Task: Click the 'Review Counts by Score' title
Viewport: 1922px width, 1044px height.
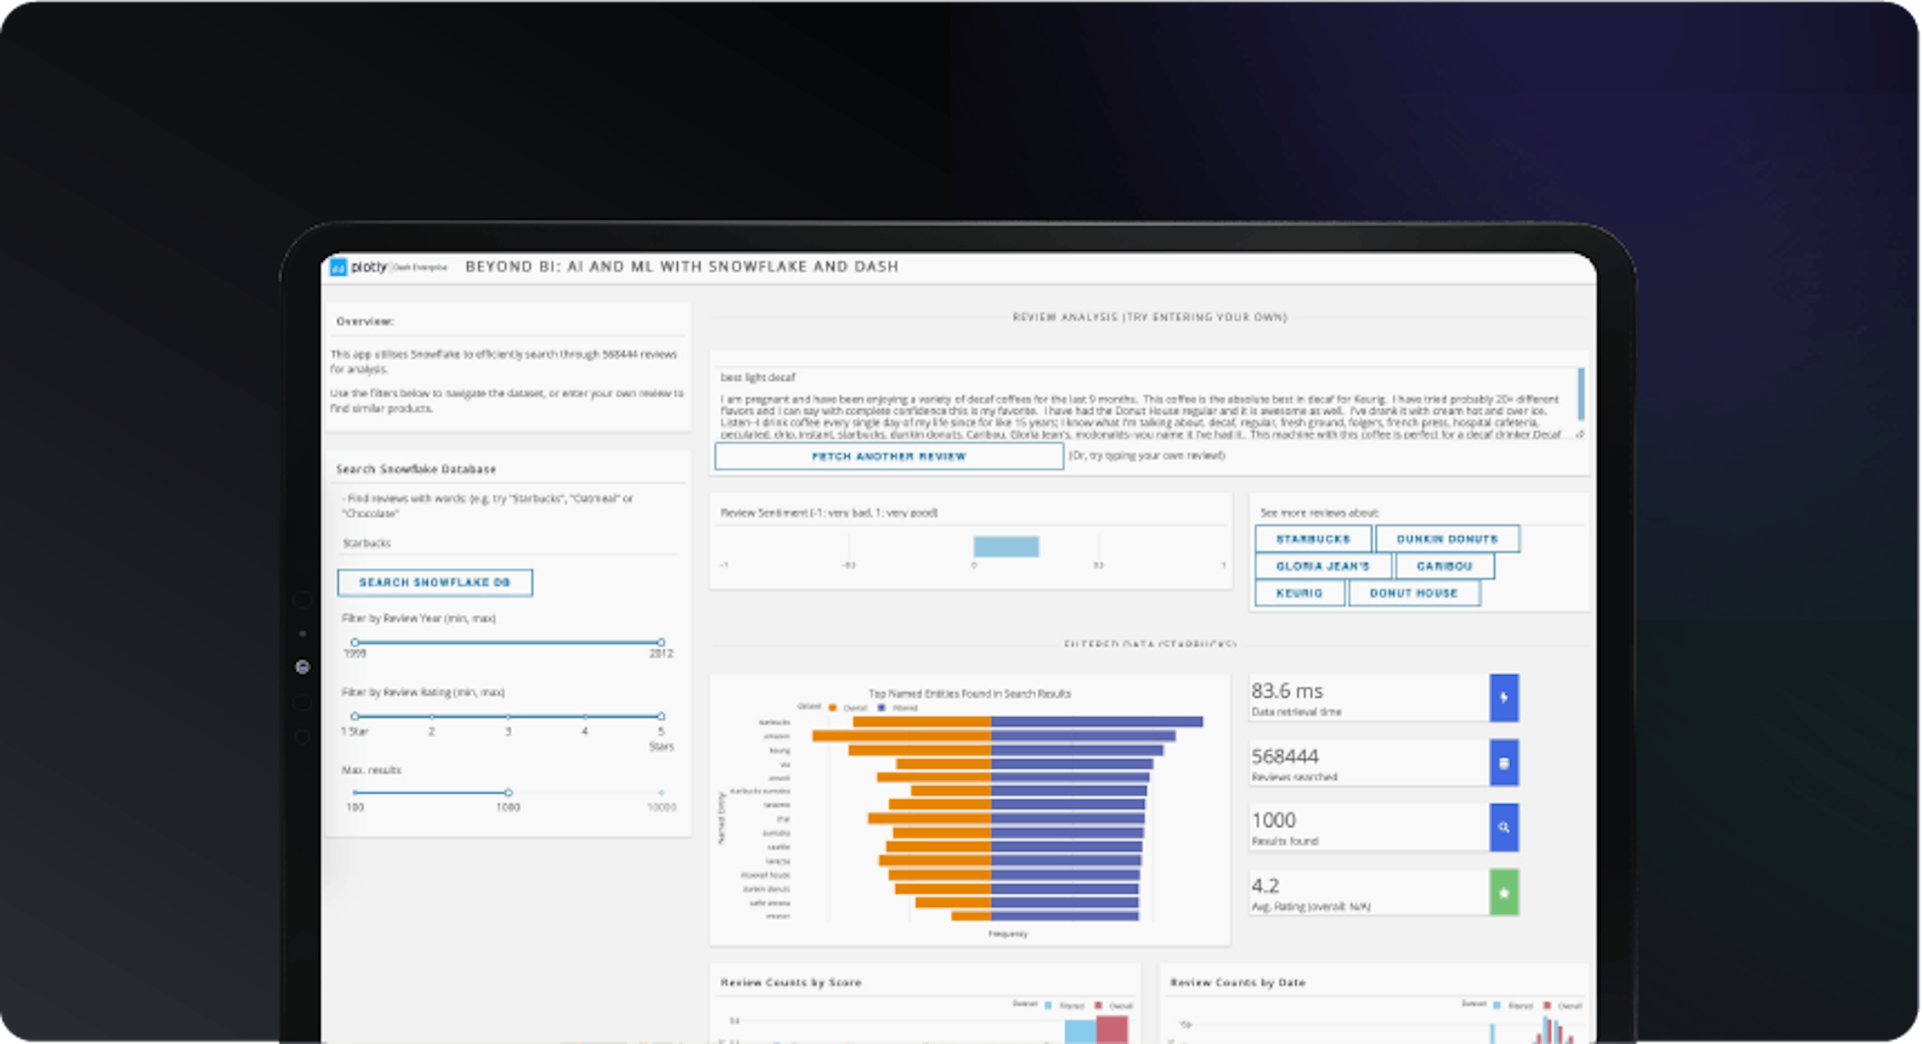Action: pos(791,983)
